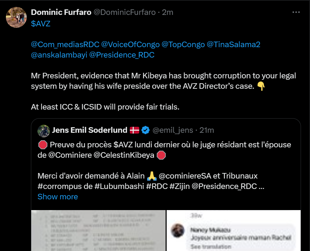Click the blue verified badge
The width and height of the screenshot is (310, 251).
[x=146, y=130]
